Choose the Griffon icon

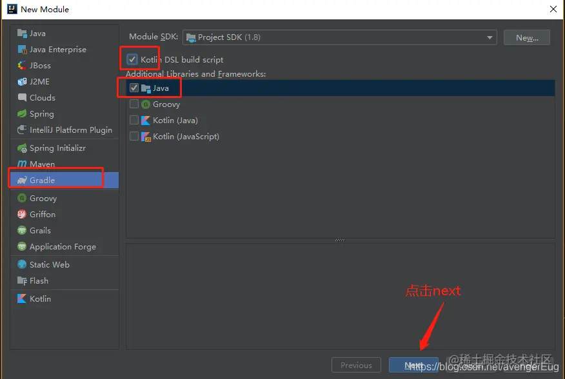[22, 215]
